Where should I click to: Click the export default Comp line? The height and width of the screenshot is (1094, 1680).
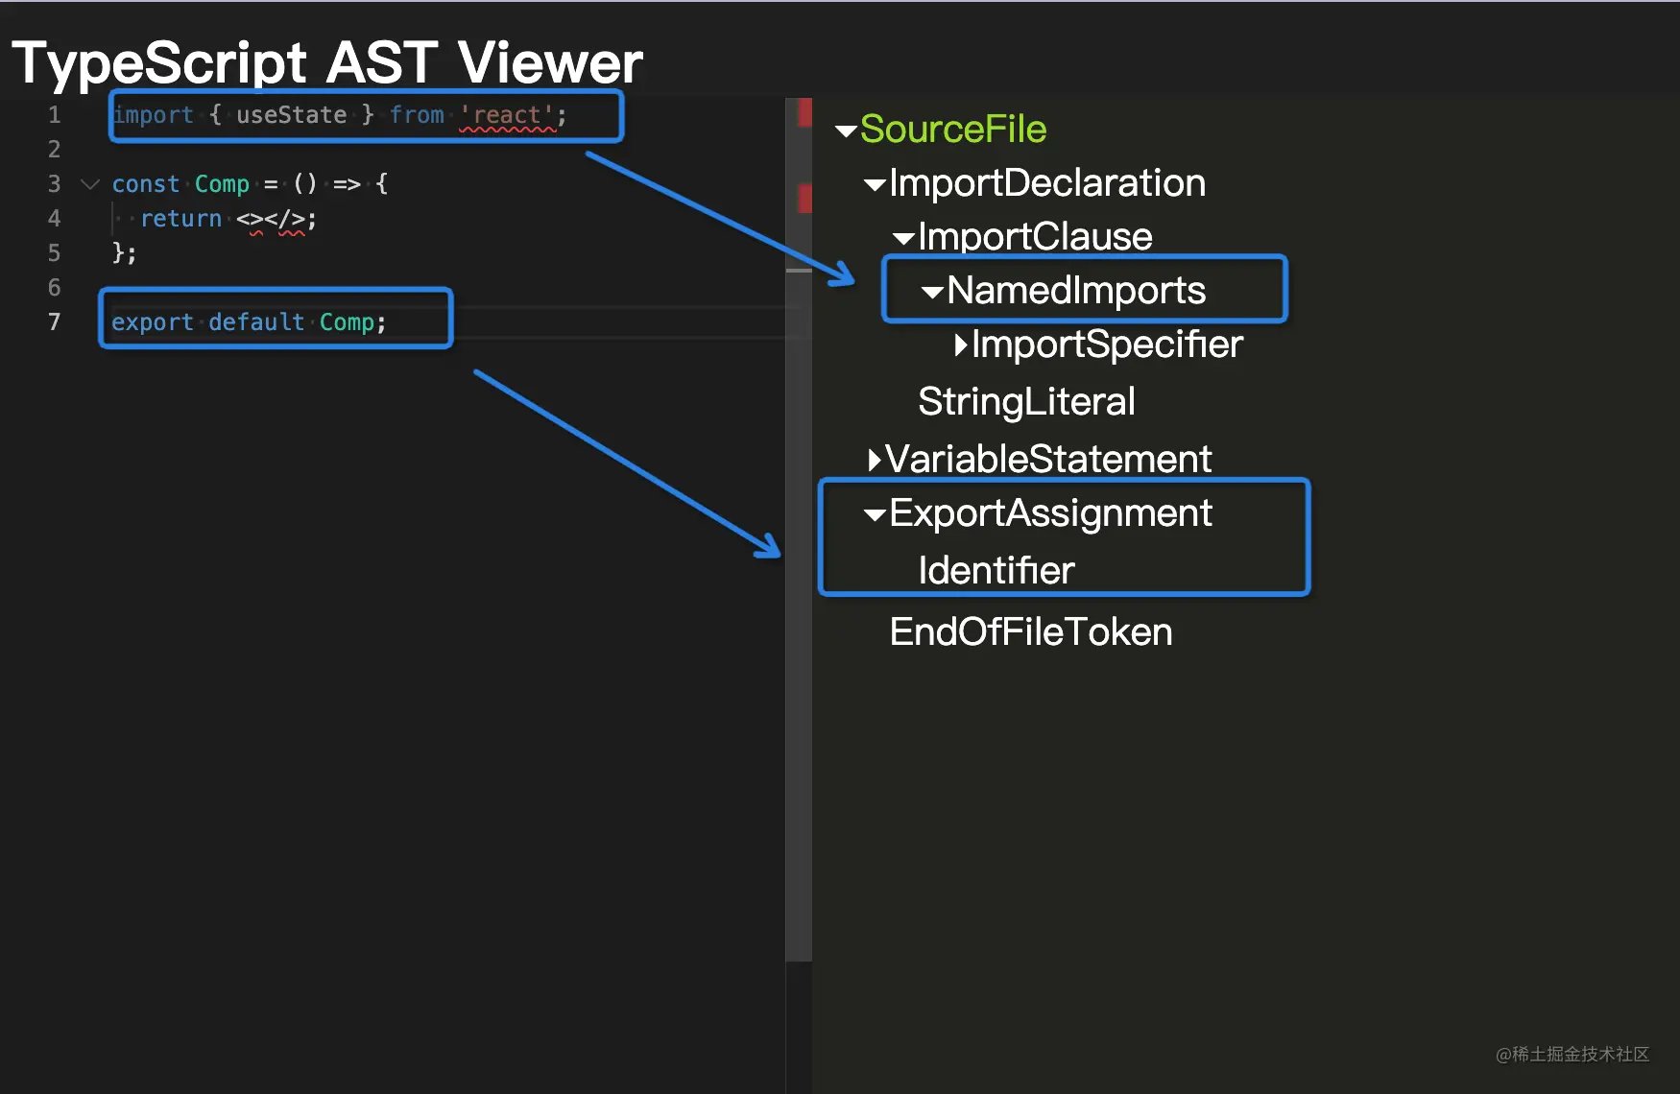tap(249, 321)
